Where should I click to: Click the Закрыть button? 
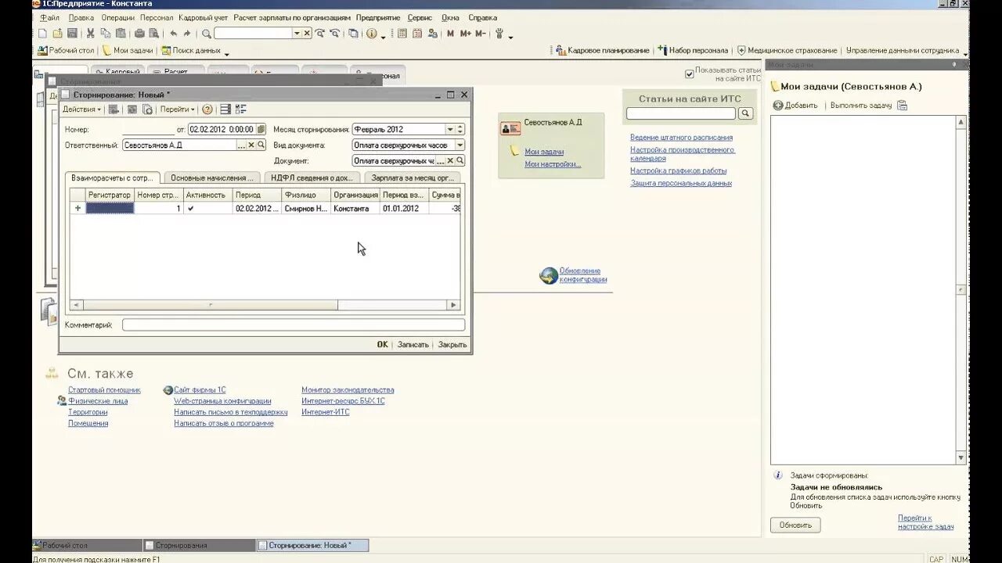(x=452, y=344)
